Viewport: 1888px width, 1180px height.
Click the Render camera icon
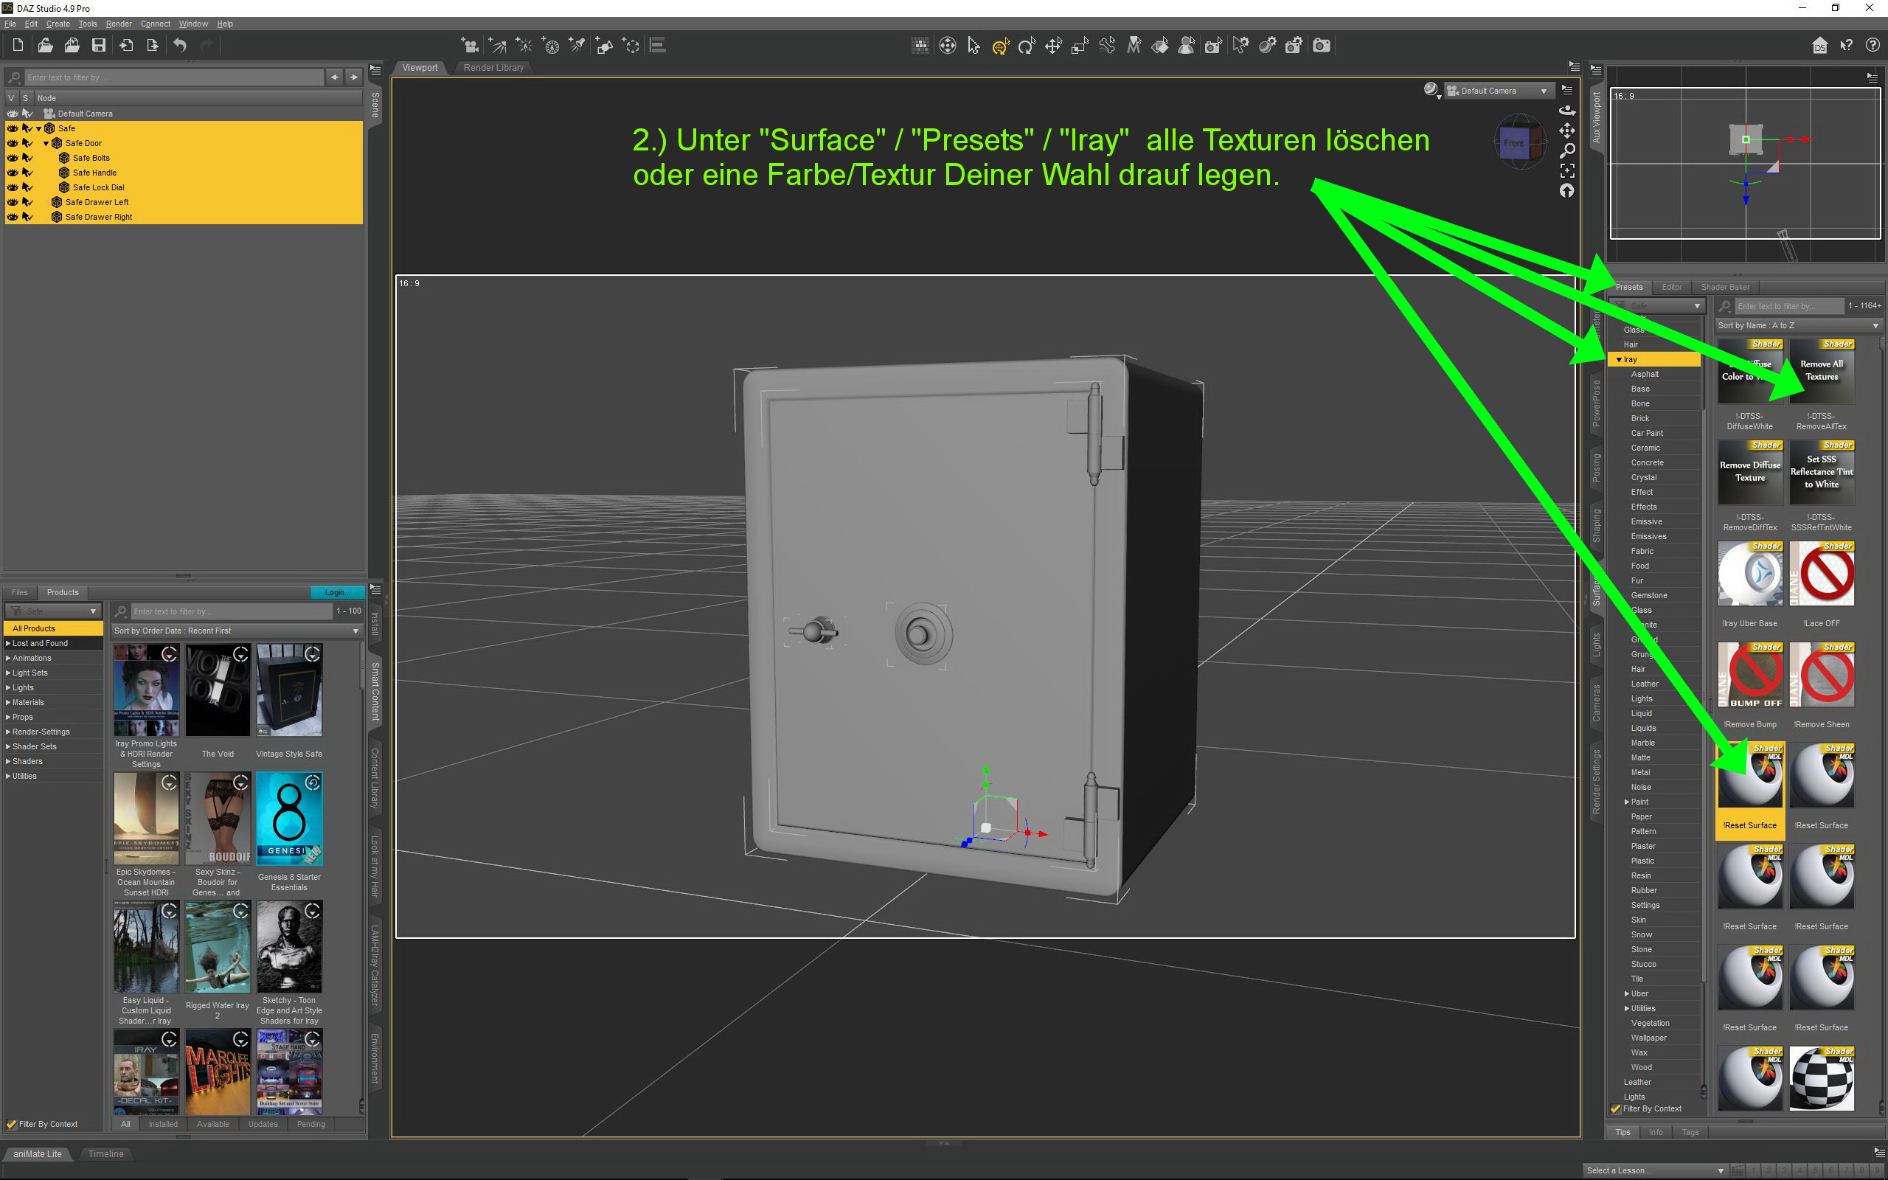pyautogui.click(x=1321, y=45)
